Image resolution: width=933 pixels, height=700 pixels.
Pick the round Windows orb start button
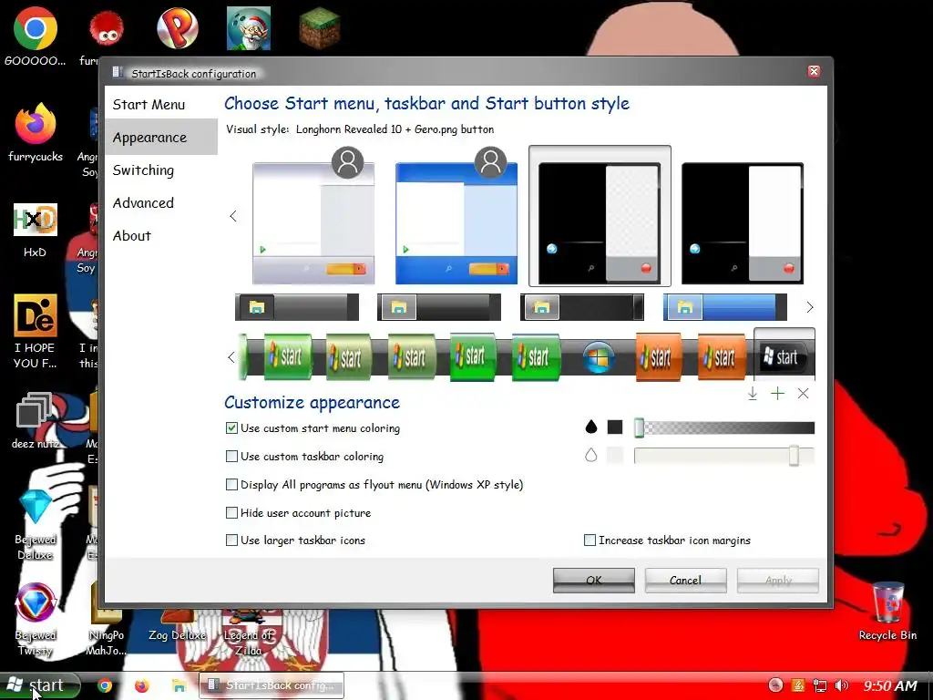[598, 357]
